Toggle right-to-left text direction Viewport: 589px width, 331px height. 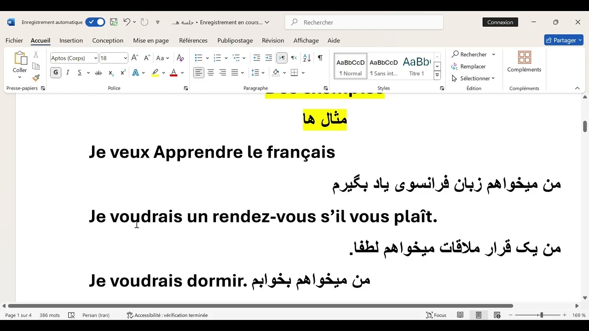(294, 58)
